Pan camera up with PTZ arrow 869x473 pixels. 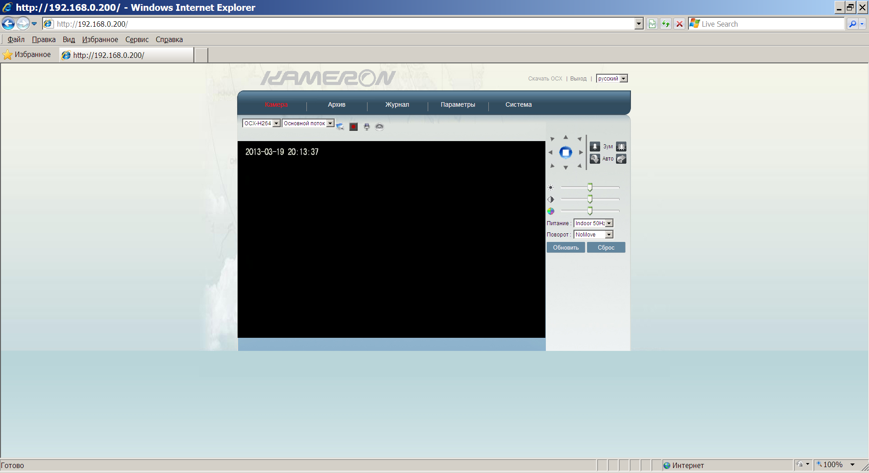(565, 137)
